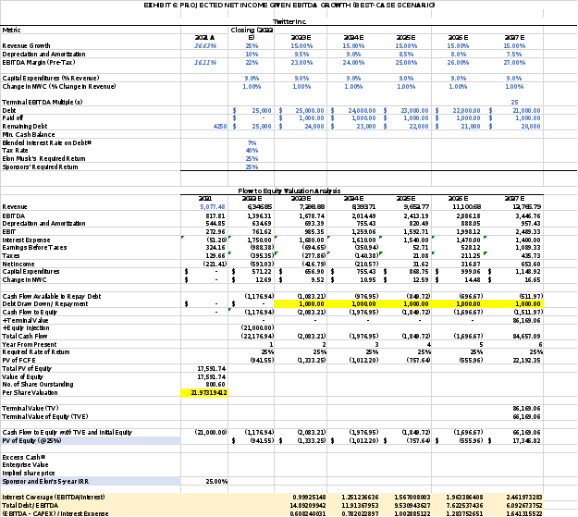The height and width of the screenshot is (517, 578).
Task: Click 2022 E capital expenditures 571.22
Action: pos(261,271)
